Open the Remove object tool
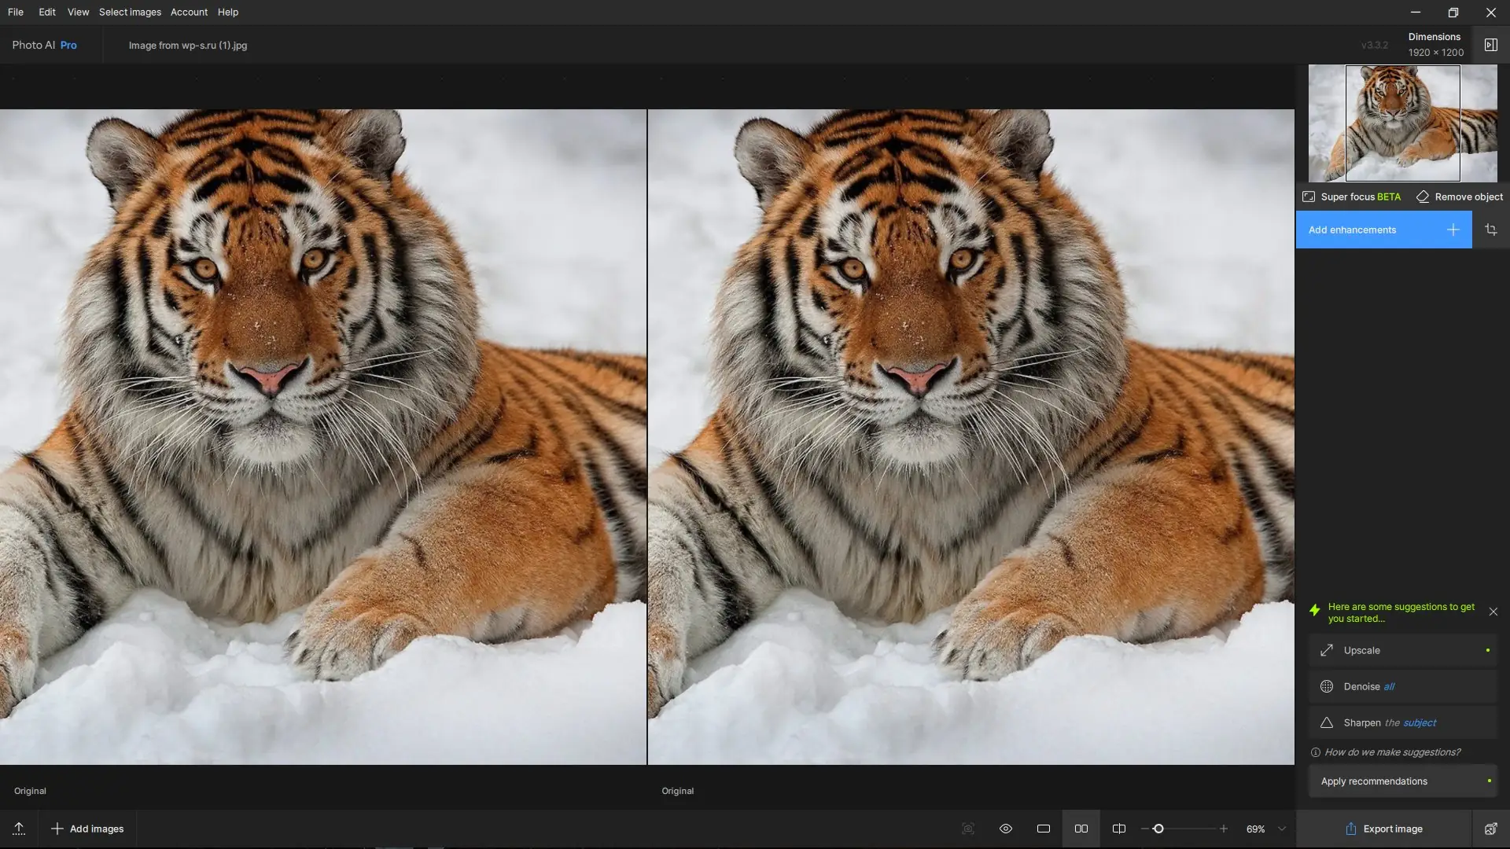The width and height of the screenshot is (1510, 849). [1460, 197]
